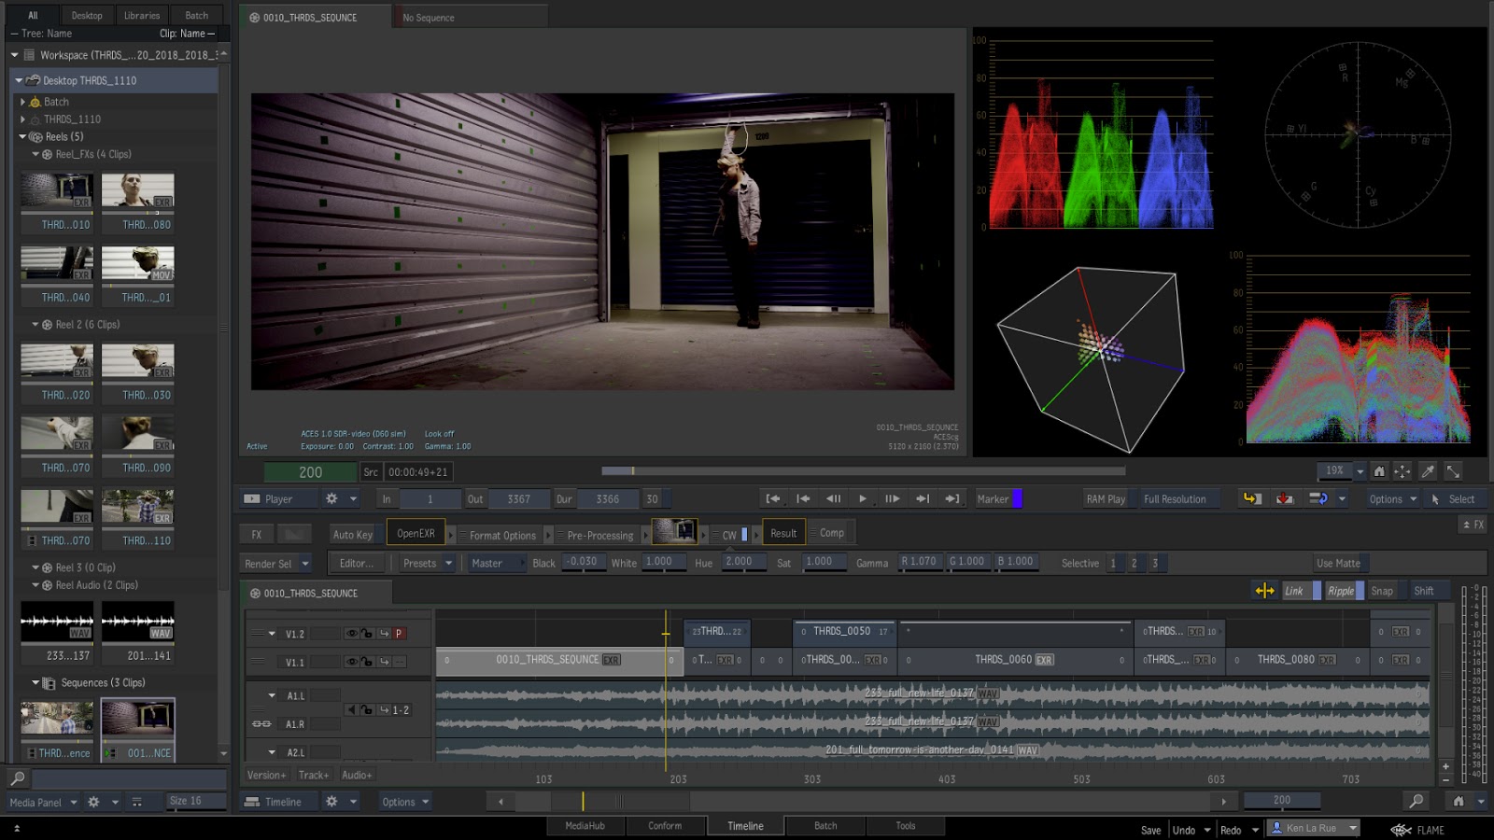
Task: Click the viewer color picker eyedropper
Action: pyautogui.click(x=1428, y=471)
